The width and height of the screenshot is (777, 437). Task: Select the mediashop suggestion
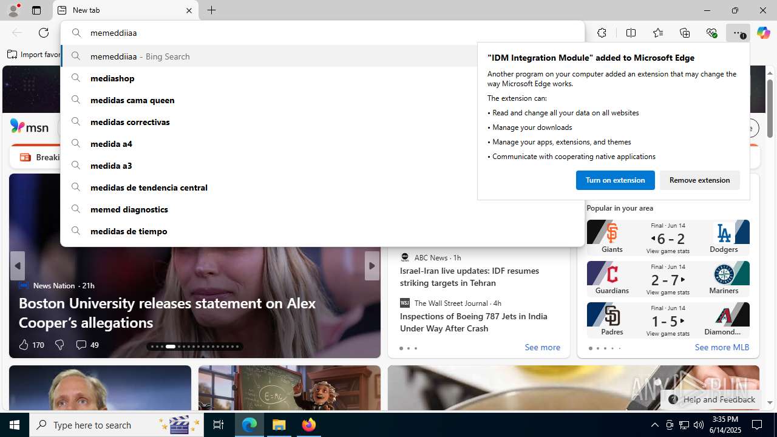(269, 78)
